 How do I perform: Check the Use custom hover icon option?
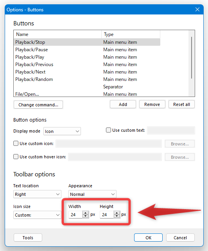click(16, 156)
